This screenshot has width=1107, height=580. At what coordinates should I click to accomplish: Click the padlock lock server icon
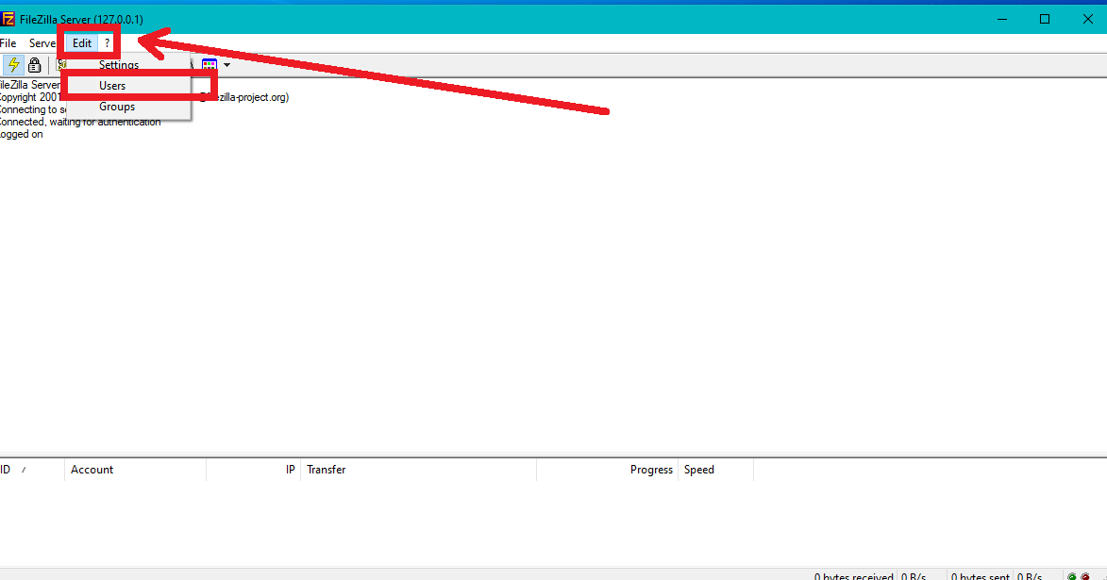35,65
